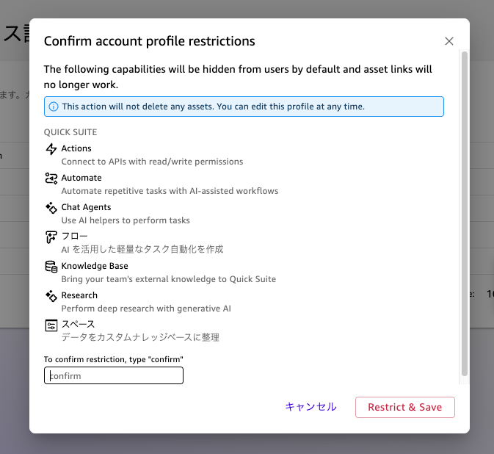Click the "will not delete any assets" banner text
Image resolution: width=494 pixels, height=454 pixels.
click(213, 107)
